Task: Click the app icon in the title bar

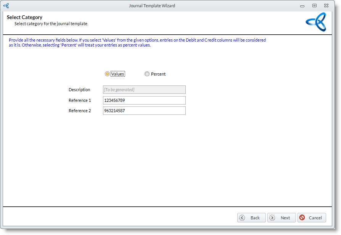Action: 6,6
